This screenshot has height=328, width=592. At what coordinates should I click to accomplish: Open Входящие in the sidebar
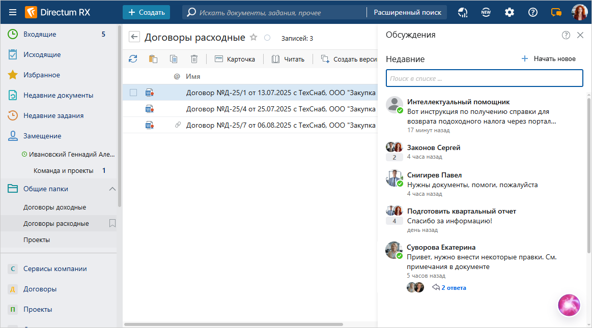40,35
